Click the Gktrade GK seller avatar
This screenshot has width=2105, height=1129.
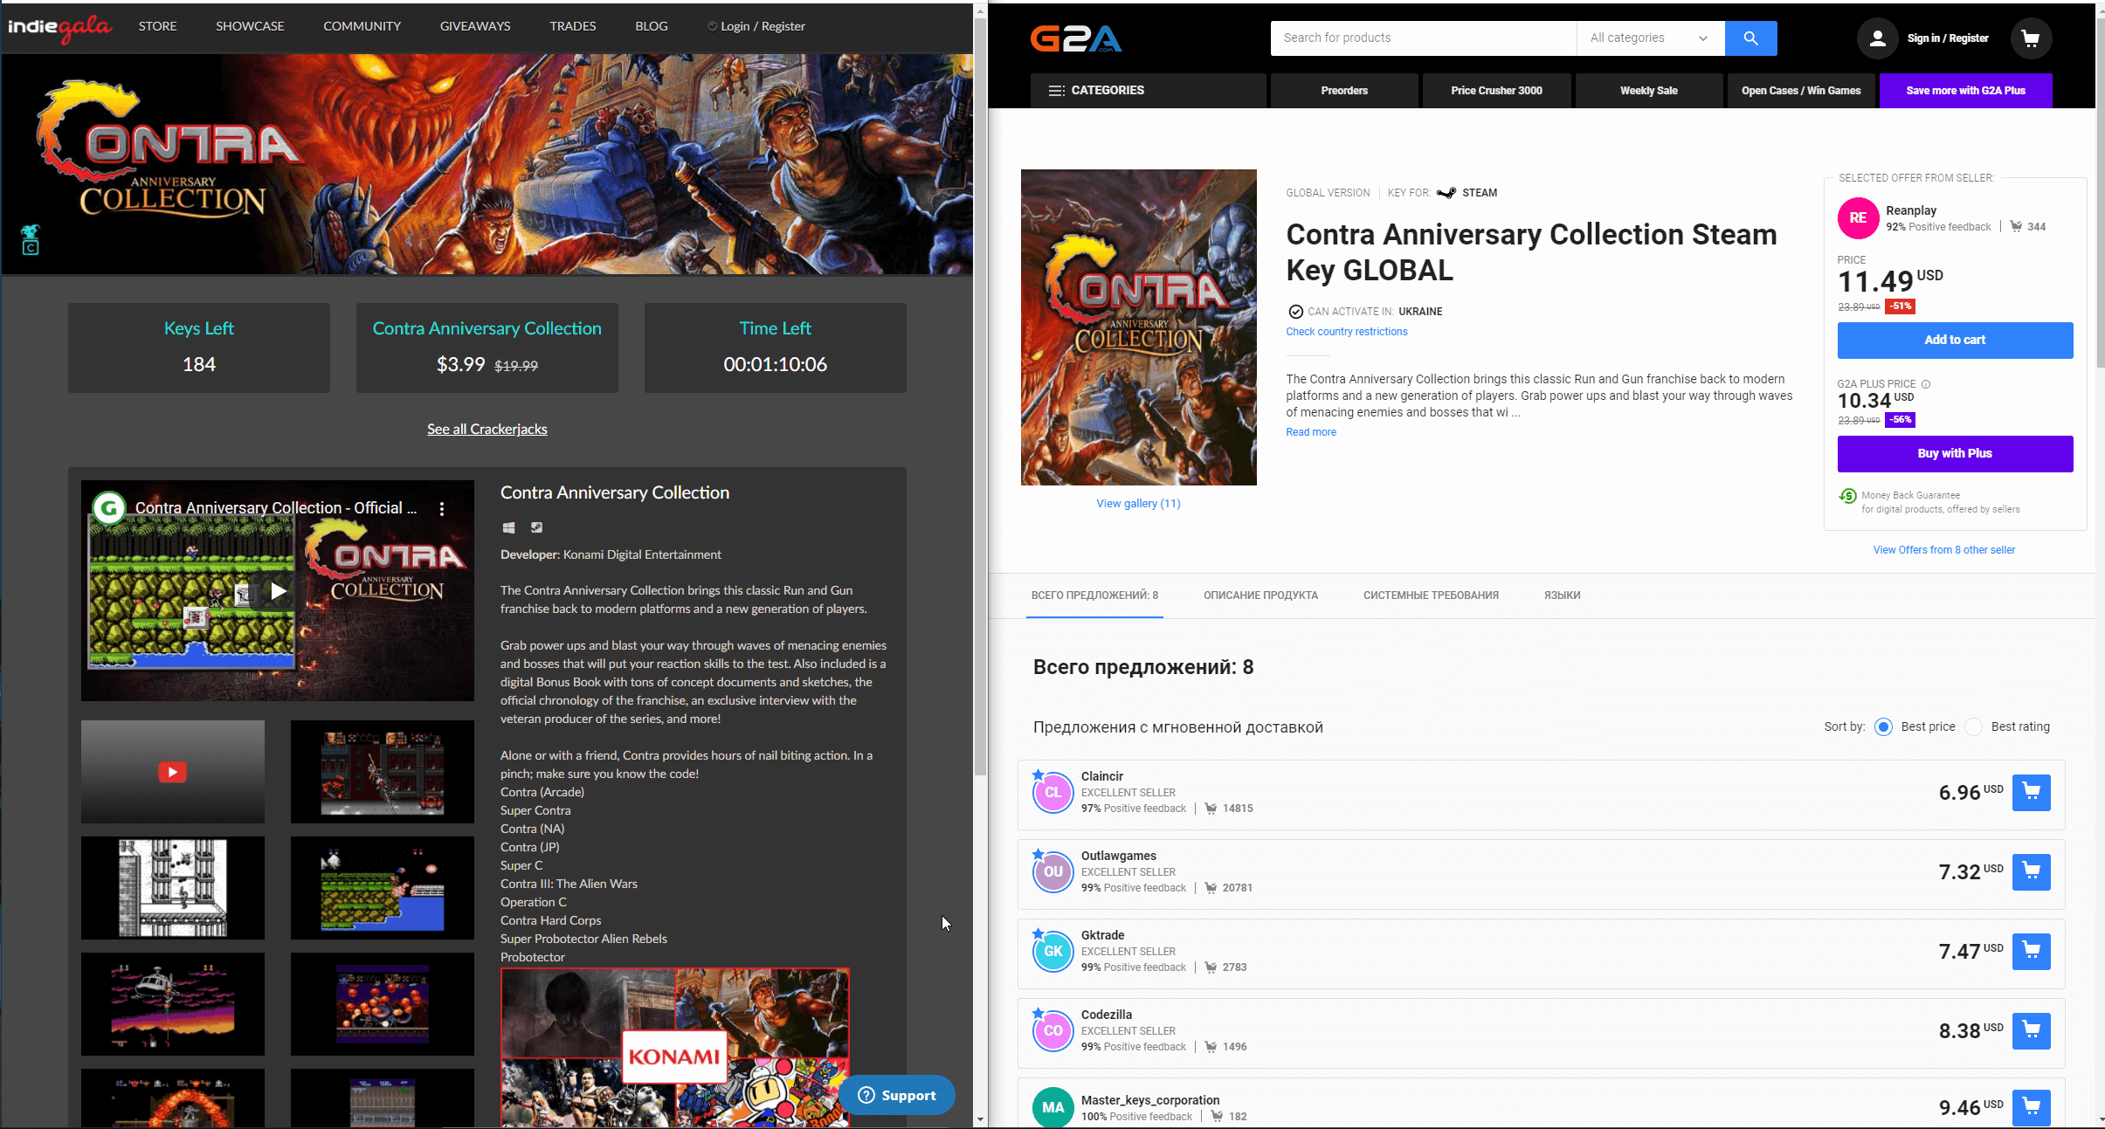(1053, 952)
